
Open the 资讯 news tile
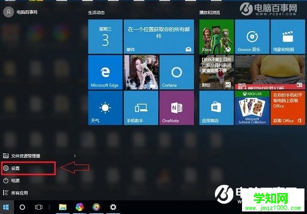click(270, 73)
